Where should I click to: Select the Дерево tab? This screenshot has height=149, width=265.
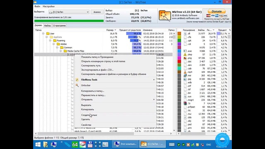[x=38, y=25]
